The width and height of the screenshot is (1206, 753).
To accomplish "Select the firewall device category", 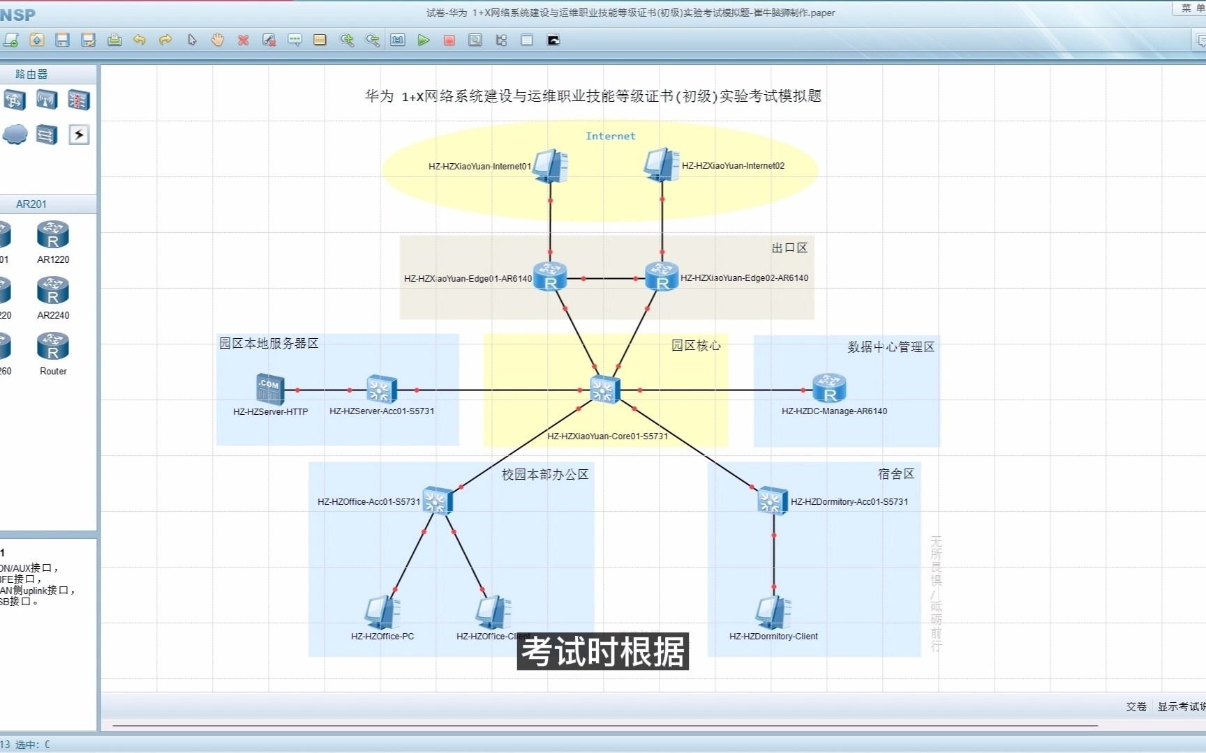I will [79, 100].
